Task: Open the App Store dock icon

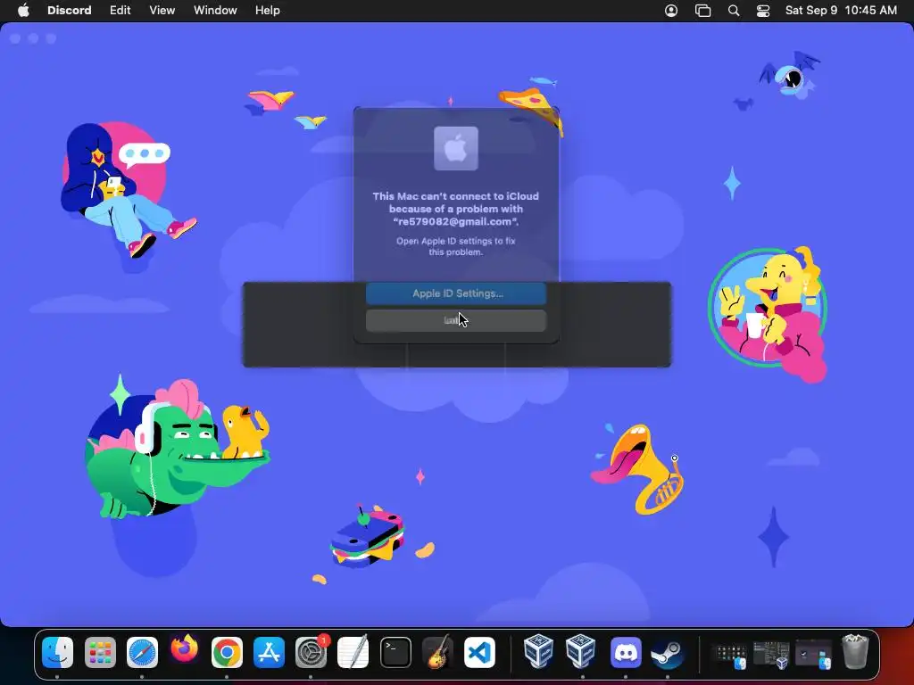Action: (x=269, y=652)
